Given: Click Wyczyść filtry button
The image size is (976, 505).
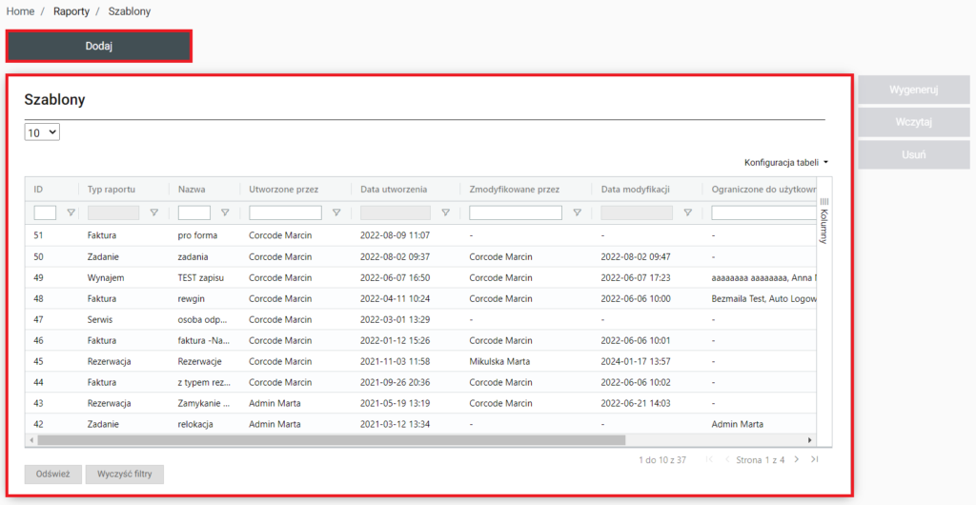Looking at the screenshot, I should pos(125,475).
